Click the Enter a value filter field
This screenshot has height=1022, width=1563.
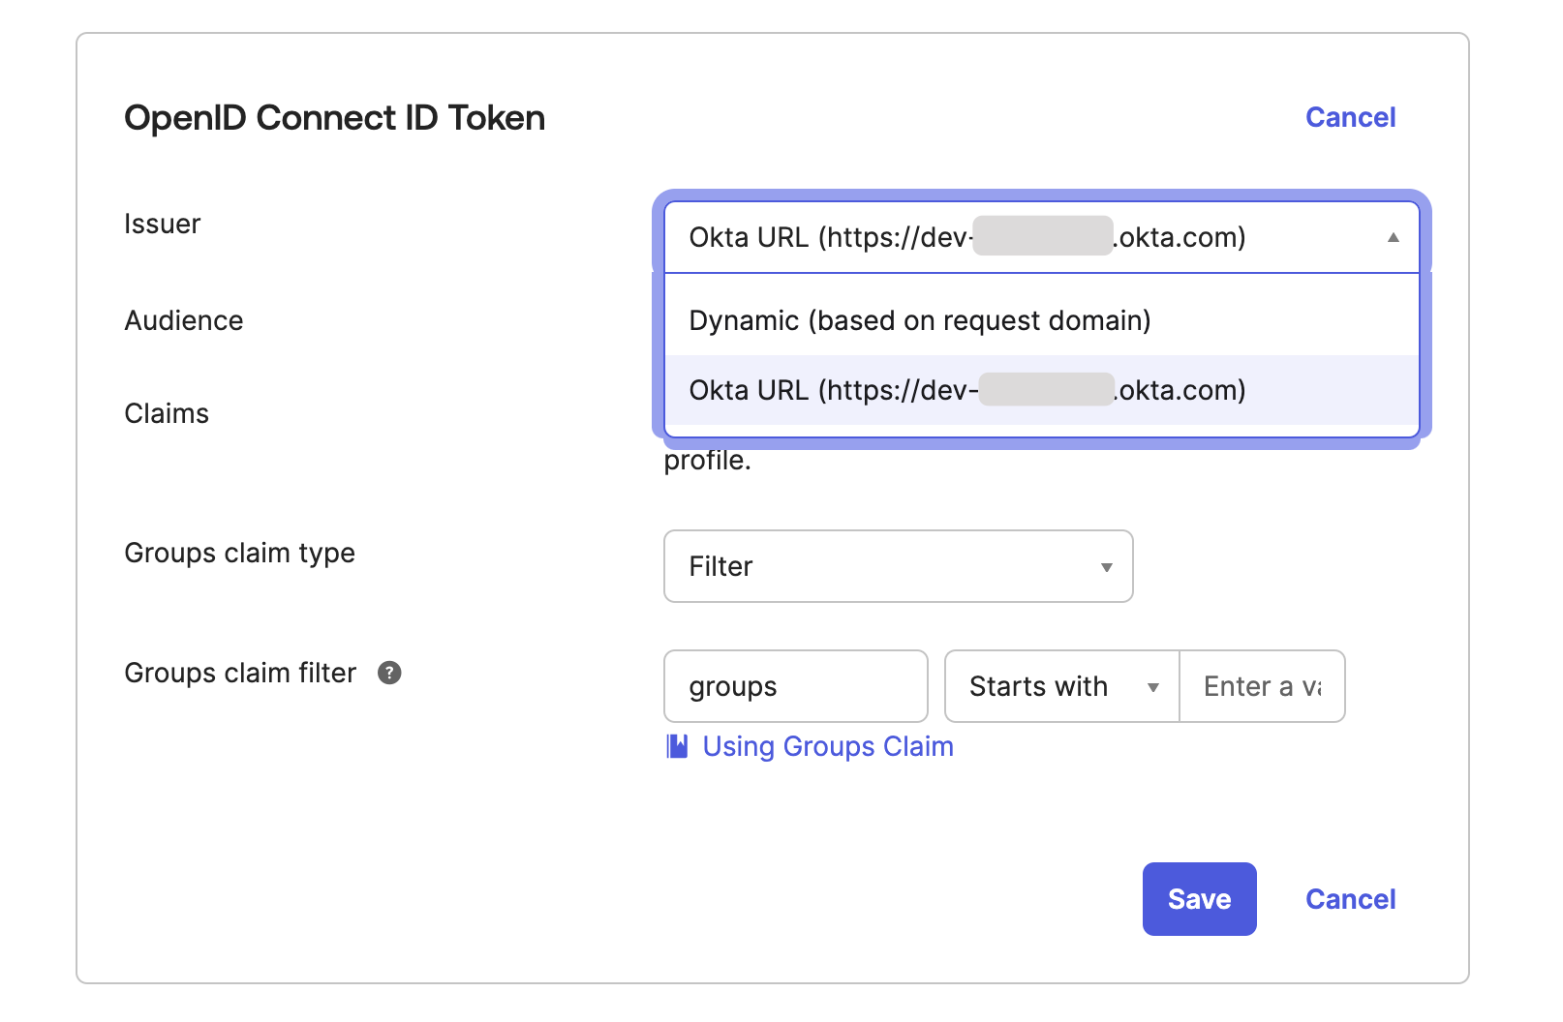pos(1262,686)
